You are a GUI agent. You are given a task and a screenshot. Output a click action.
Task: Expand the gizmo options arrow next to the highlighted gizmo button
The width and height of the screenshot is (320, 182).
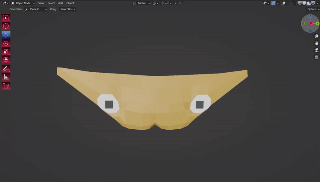(278, 3)
